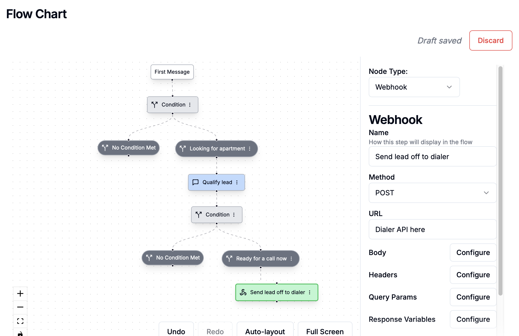Open the three-dot menu on Qualify lead
519x336 pixels.
237,182
